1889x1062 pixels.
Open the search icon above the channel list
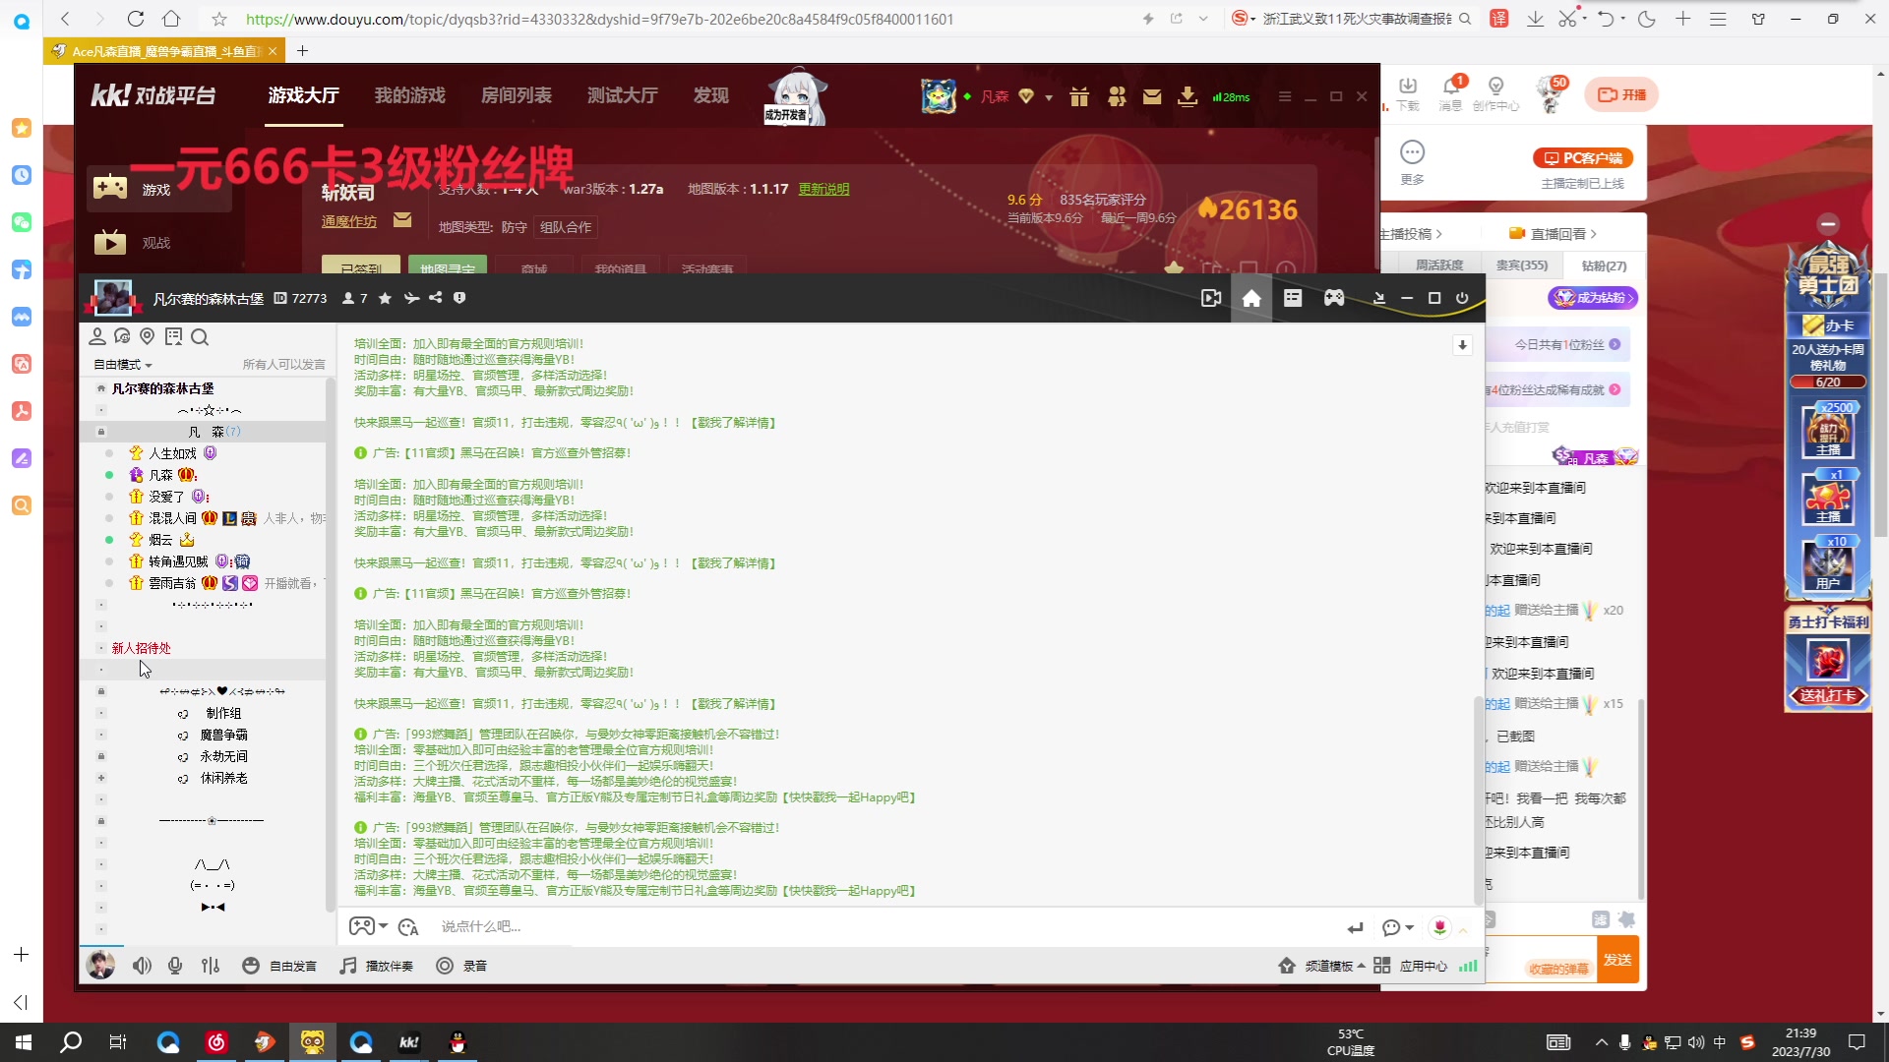[x=200, y=337]
